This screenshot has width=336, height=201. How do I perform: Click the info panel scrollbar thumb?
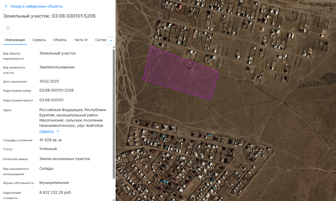pos(114,114)
